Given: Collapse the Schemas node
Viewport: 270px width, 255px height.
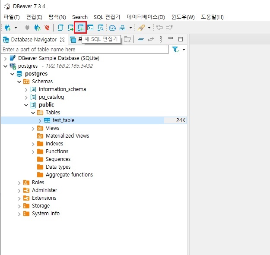Looking at the screenshot, I should click(x=19, y=82).
